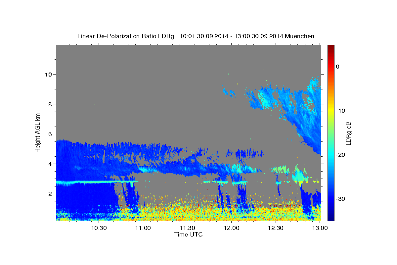Click the 11:30 time tick label
397x265 pixels.
(187, 228)
